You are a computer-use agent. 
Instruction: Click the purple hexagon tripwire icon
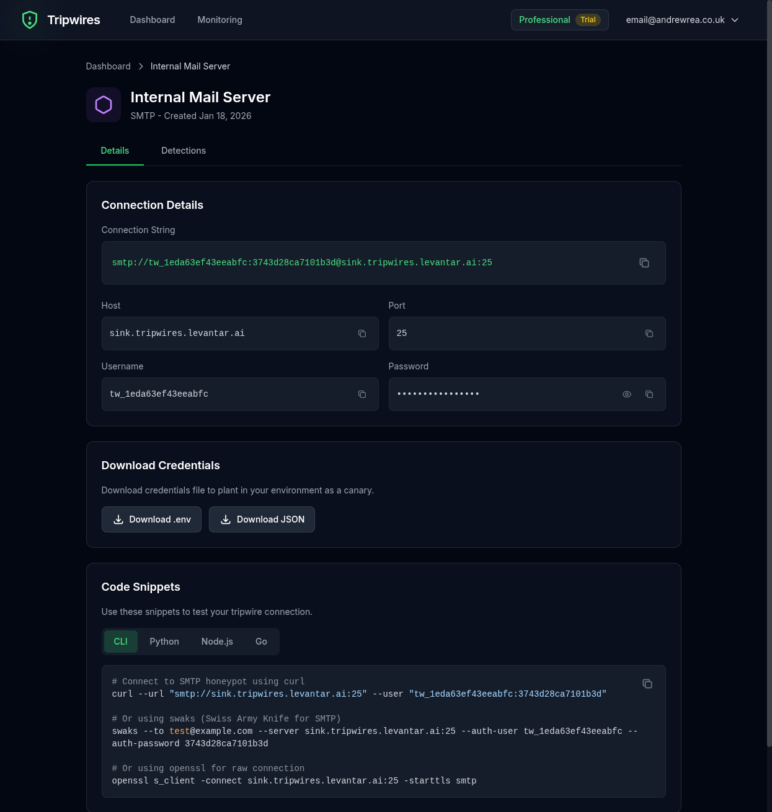104,105
